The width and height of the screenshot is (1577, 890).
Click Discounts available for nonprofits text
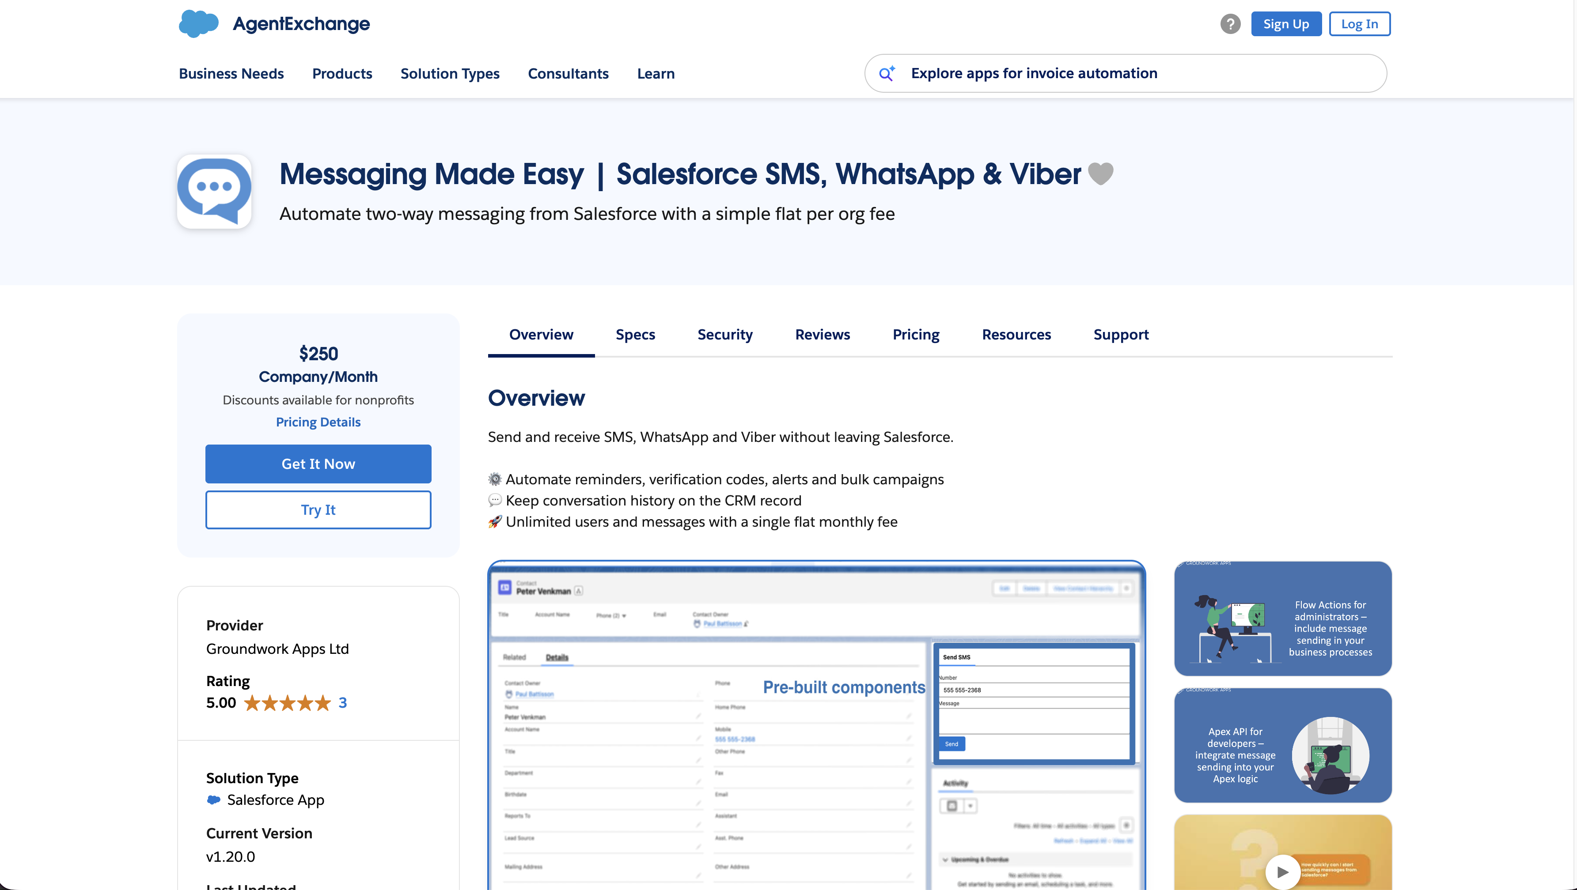tap(318, 400)
